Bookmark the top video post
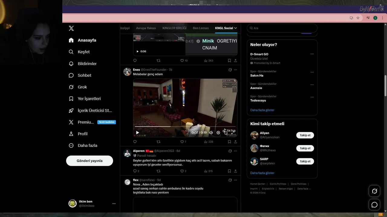This screenshot has width=387, height=217. [x=229, y=61]
